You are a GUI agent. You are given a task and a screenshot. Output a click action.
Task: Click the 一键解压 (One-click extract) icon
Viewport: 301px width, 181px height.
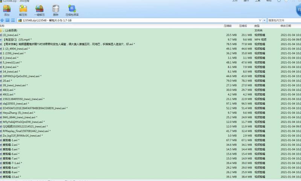39,10
